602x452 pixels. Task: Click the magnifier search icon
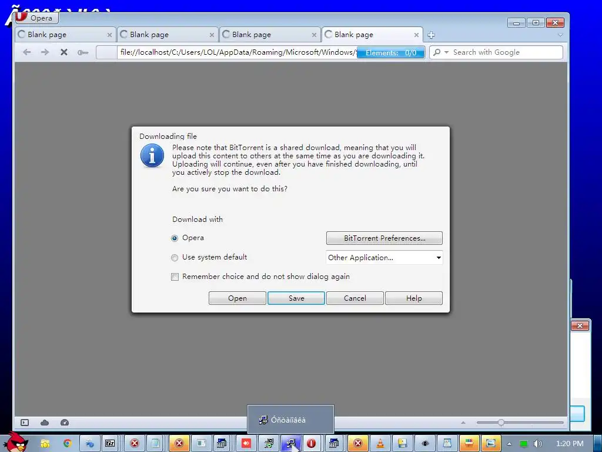tap(437, 52)
